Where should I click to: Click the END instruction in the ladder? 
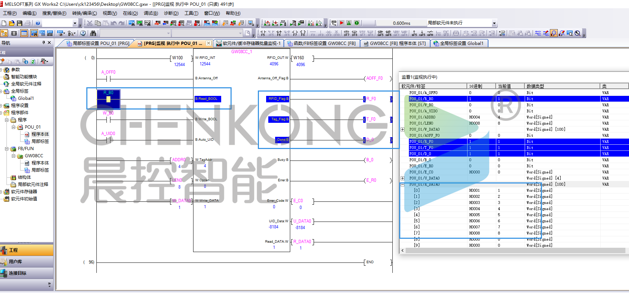(370, 262)
